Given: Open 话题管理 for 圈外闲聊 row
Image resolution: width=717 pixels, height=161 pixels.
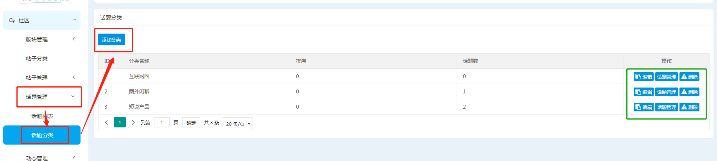Looking at the screenshot, I should click(666, 92).
